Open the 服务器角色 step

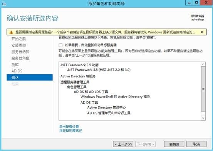20,58
